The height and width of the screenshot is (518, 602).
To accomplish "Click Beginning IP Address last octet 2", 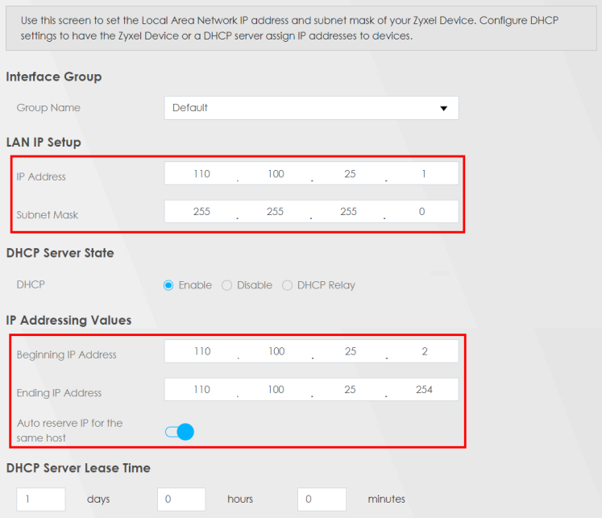I will pos(424,351).
